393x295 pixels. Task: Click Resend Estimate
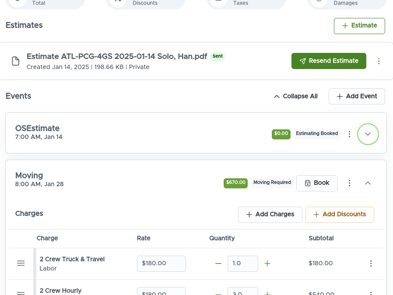329,61
